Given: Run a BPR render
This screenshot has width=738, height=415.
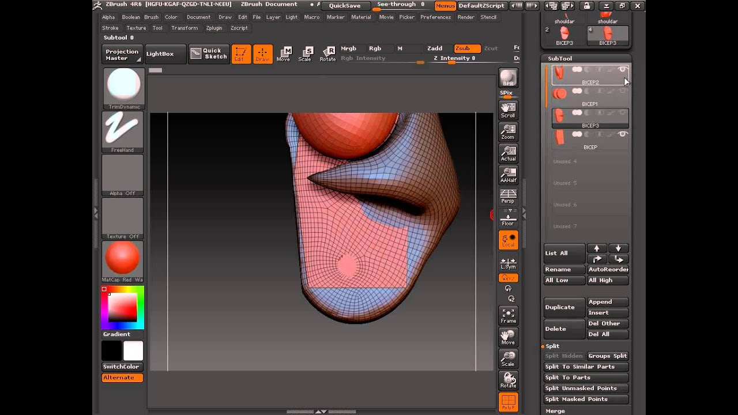Looking at the screenshot, I should [x=508, y=78].
